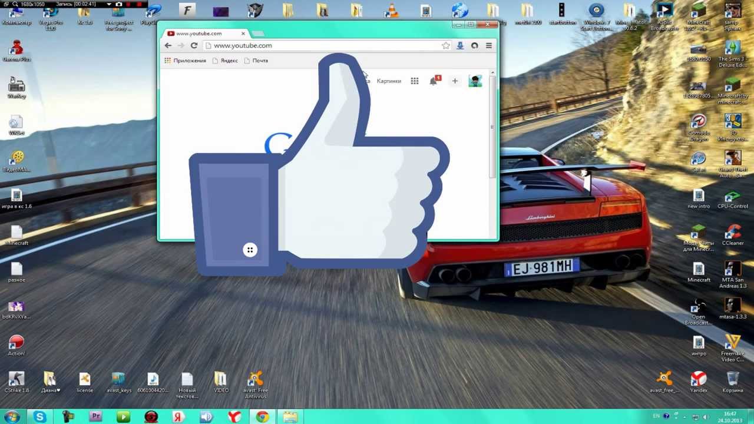Viewport: 754px width, 424px height.
Task: Open the MTA San Andreas 1.3 shortcut
Action: (x=733, y=274)
